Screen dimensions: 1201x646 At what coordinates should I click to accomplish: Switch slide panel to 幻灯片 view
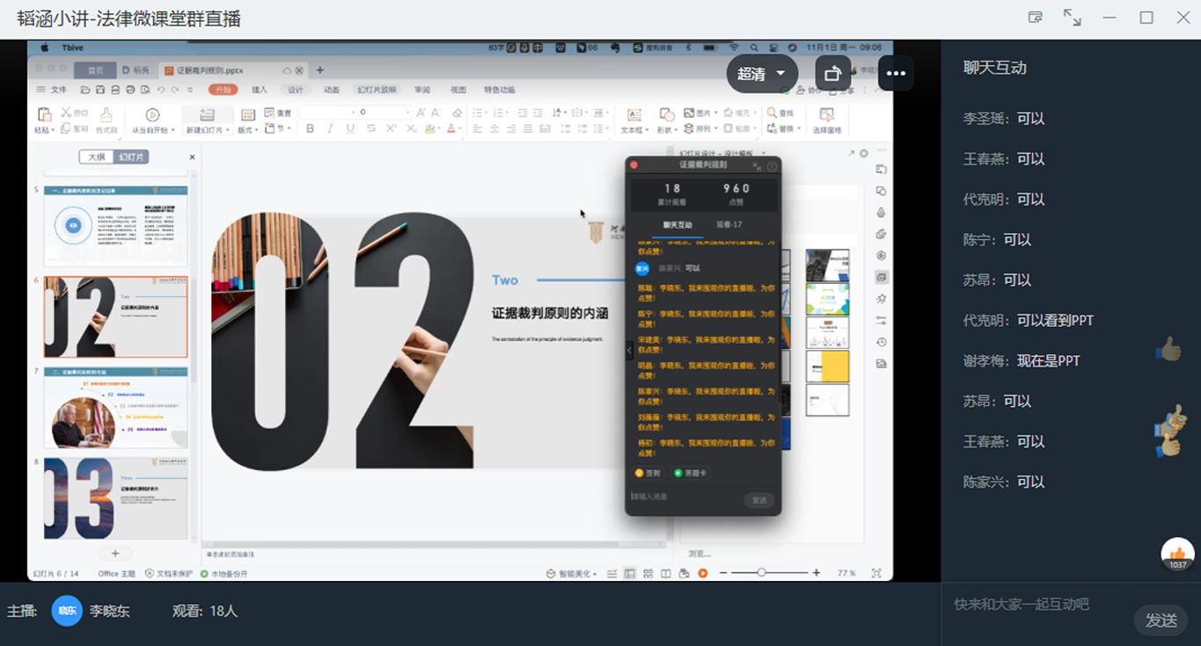tap(131, 156)
